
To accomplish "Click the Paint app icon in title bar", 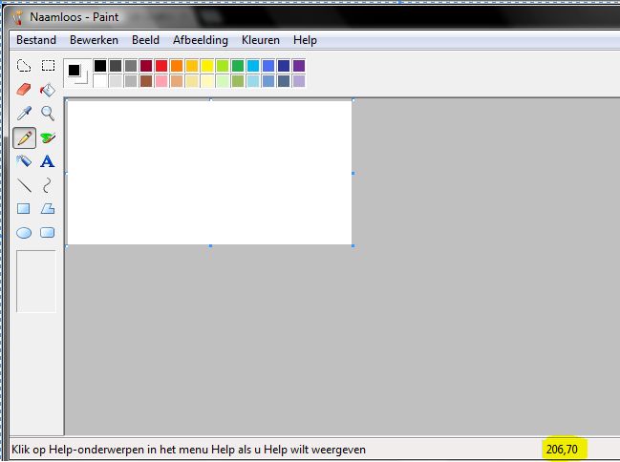I will [17, 17].
